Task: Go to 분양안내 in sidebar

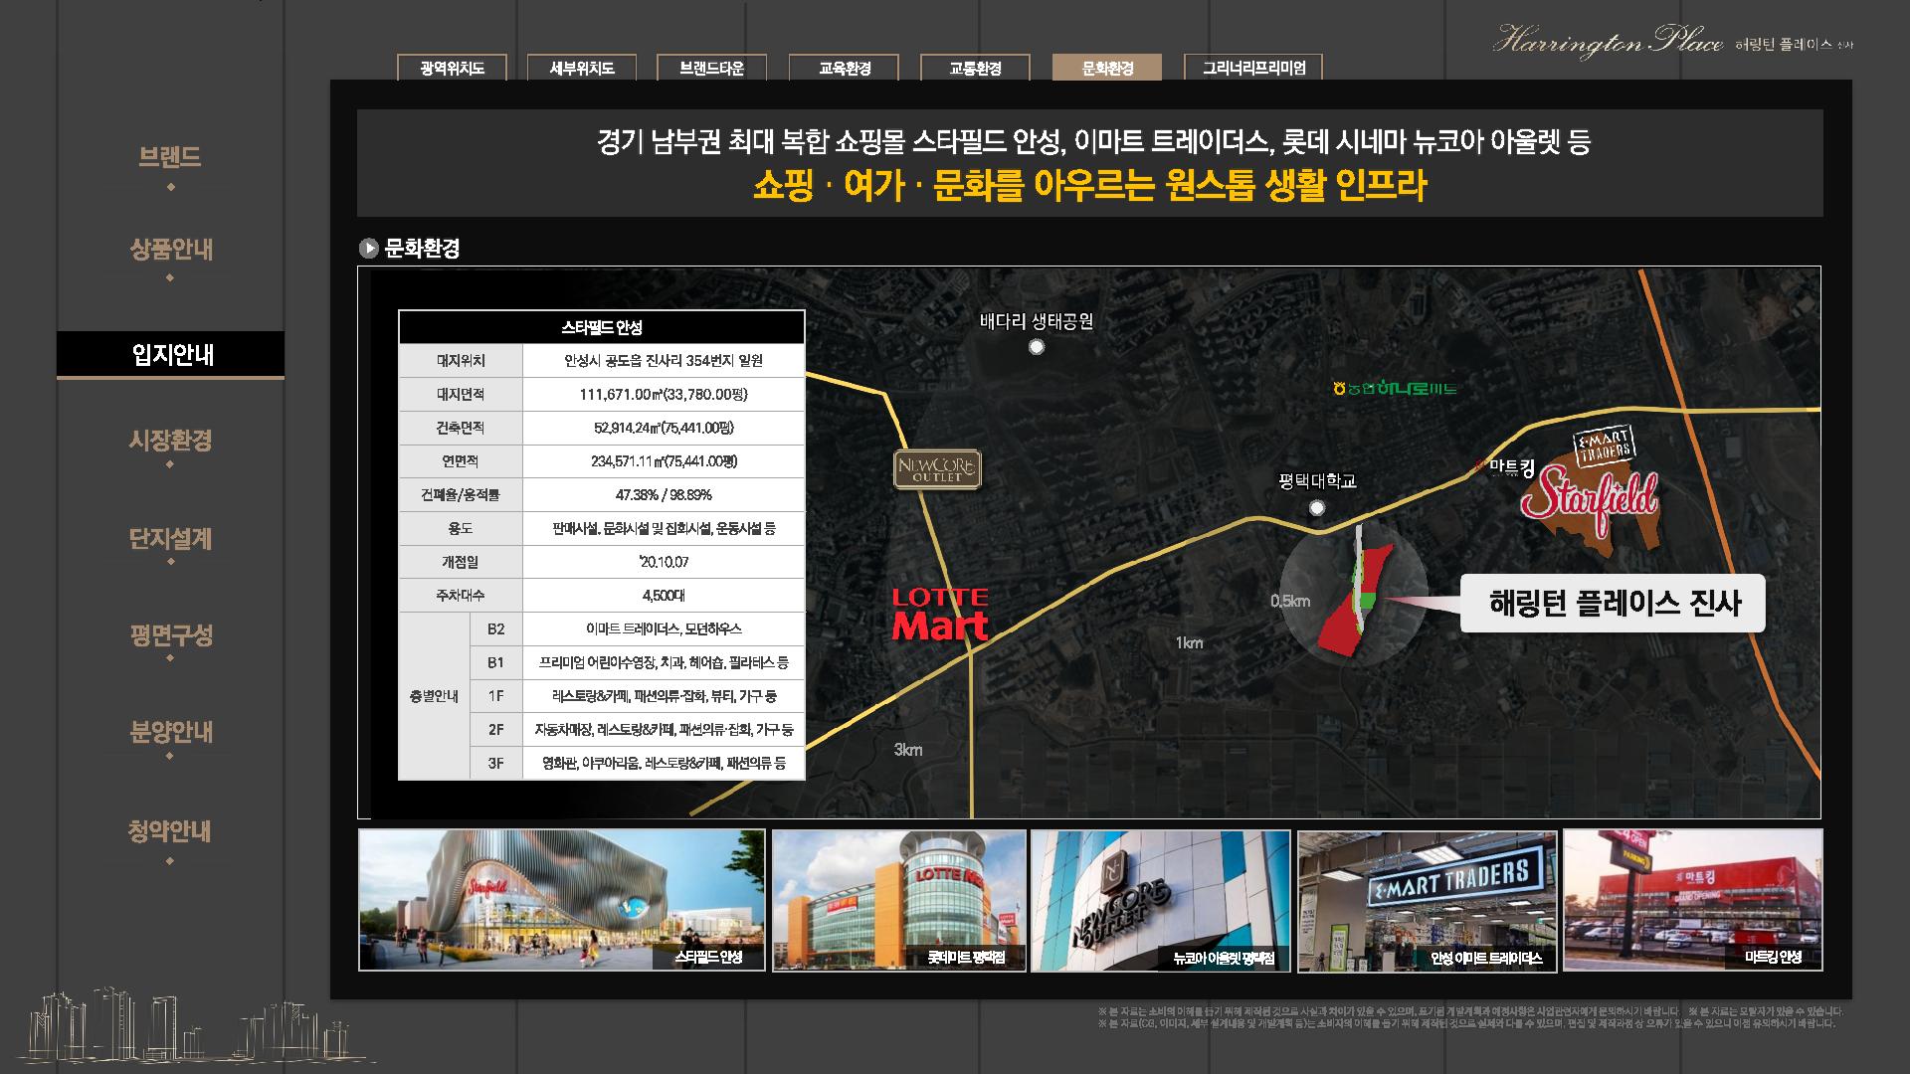Action: point(170,732)
